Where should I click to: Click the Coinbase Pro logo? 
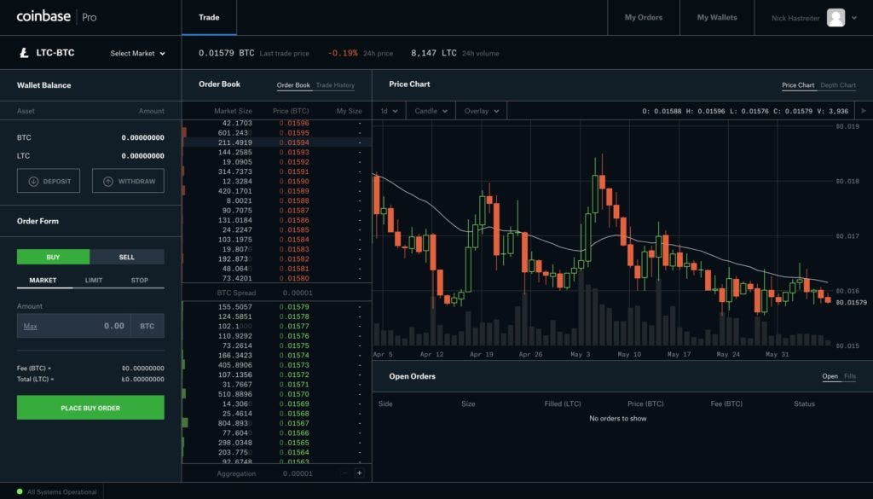coord(56,17)
